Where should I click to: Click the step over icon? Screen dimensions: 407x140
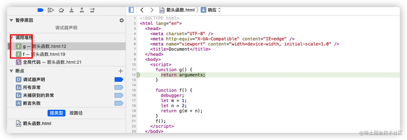click(61, 10)
